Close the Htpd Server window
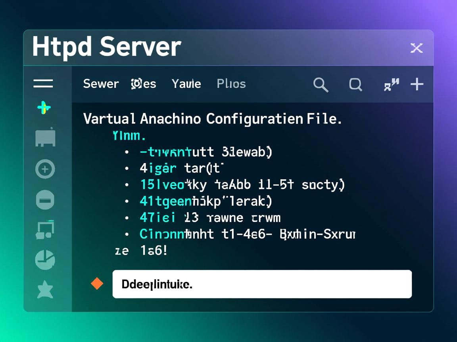 point(416,48)
